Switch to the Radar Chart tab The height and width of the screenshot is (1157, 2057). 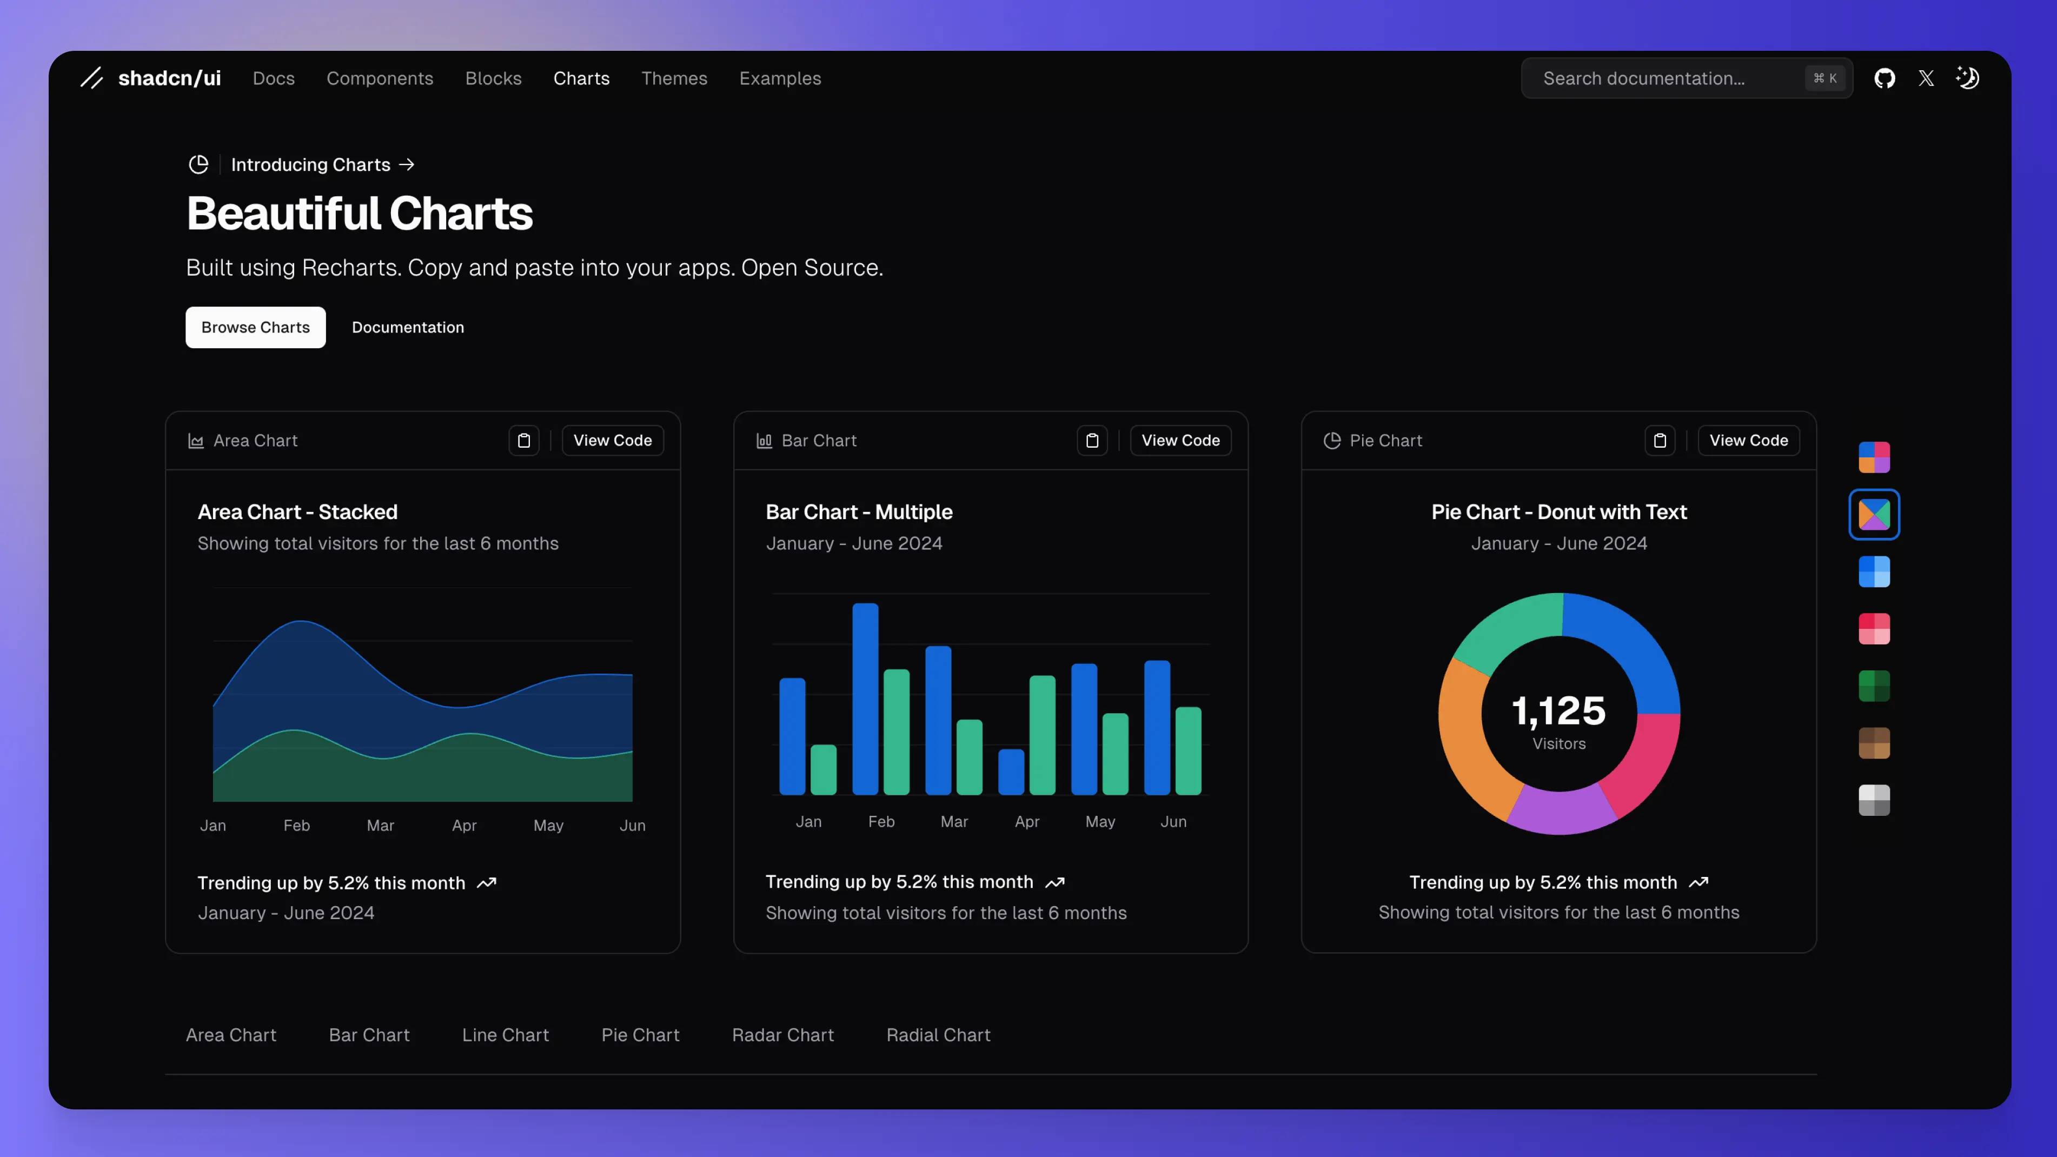pos(782,1035)
